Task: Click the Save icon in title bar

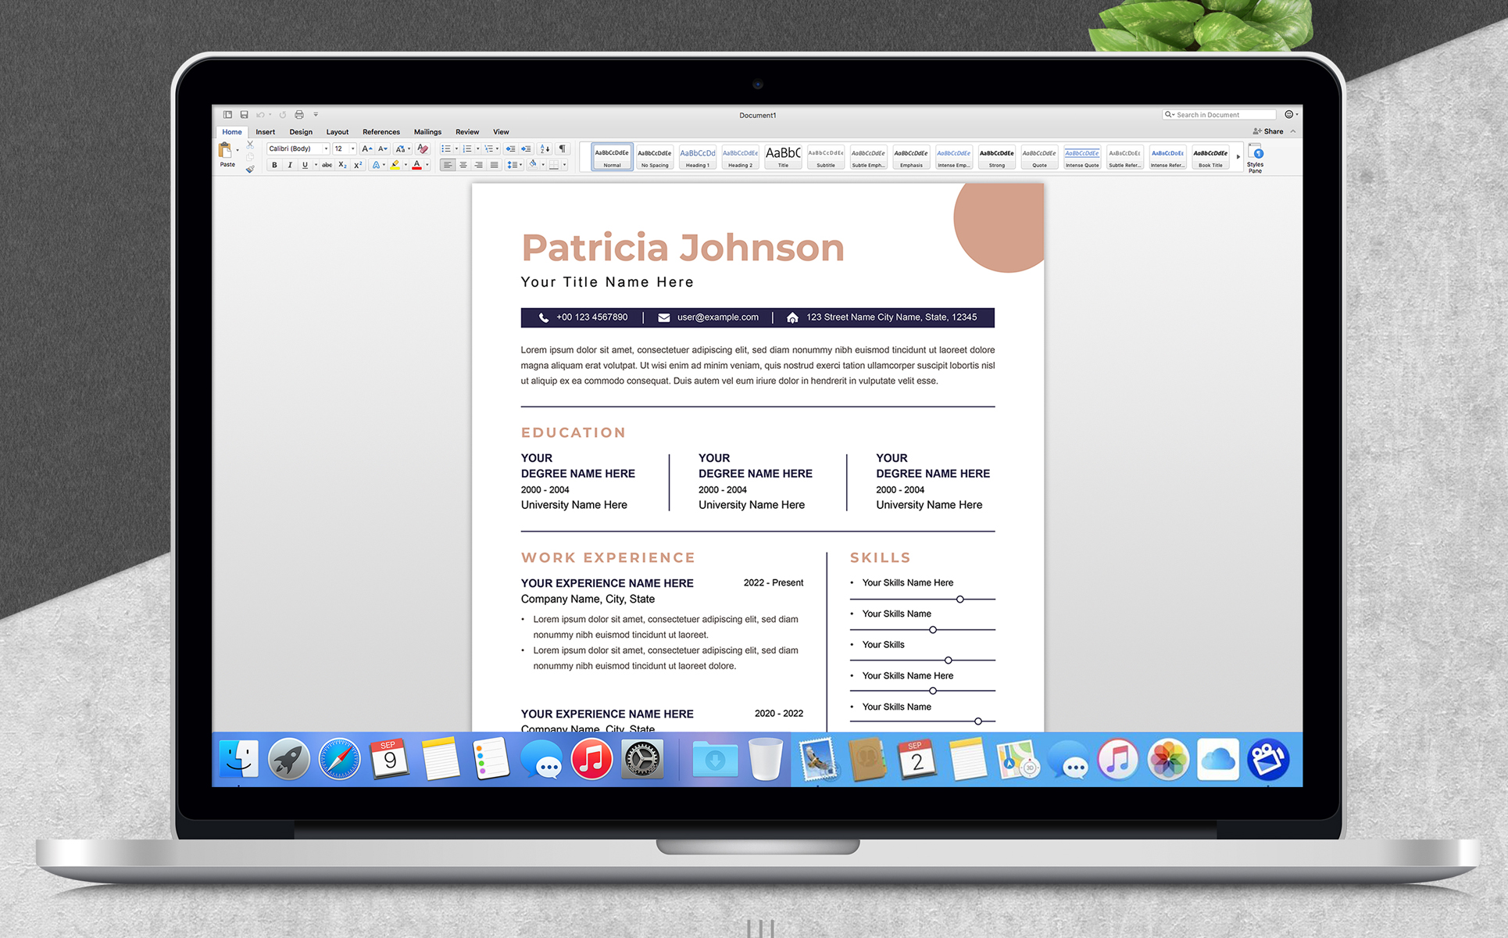Action: [244, 115]
